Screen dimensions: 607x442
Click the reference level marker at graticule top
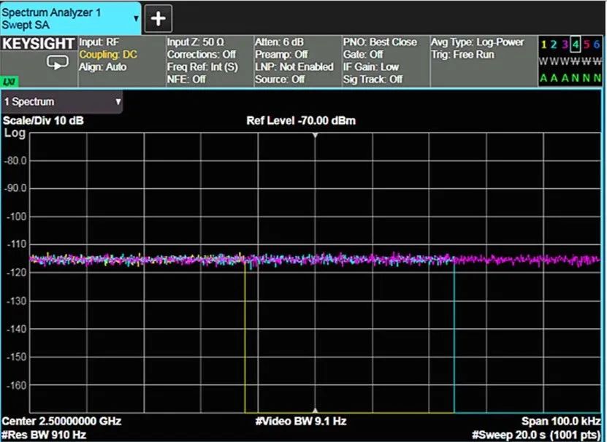[315, 136]
